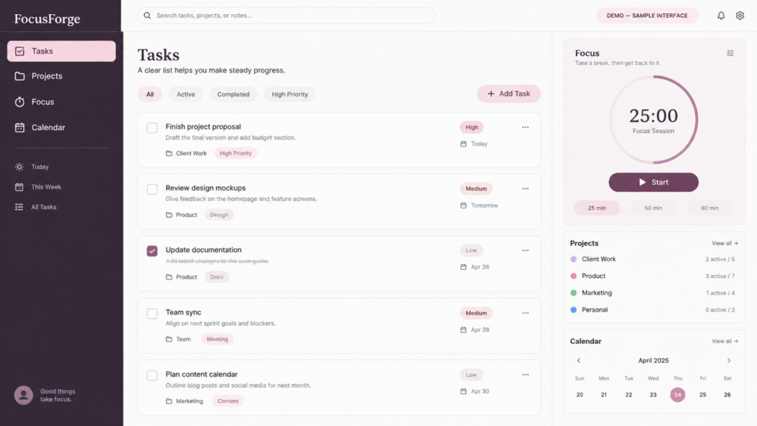Image resolution: width=757 pixels, height=426 pixels.
Task: Open more options for Review design mockups
Action: (526, 189)
